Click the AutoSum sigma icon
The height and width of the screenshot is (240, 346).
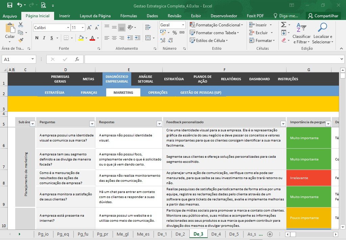tap(284, 24)
